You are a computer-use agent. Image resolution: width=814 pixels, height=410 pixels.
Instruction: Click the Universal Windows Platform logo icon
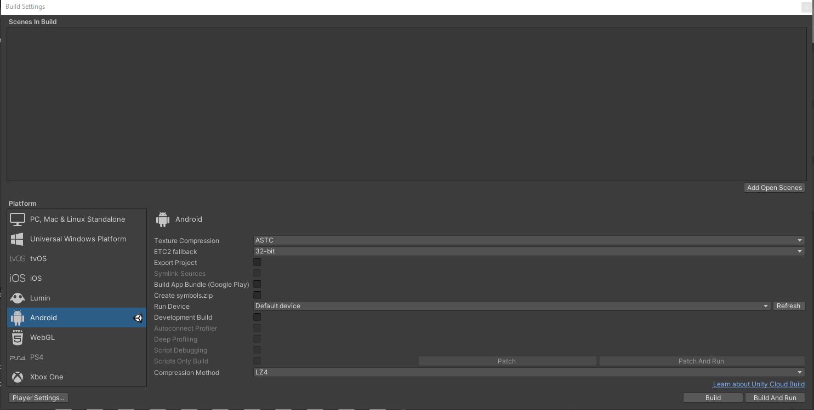pos(18,239)
